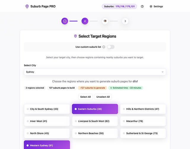Click the completed step one checkmark

click(x=65, y=21)
